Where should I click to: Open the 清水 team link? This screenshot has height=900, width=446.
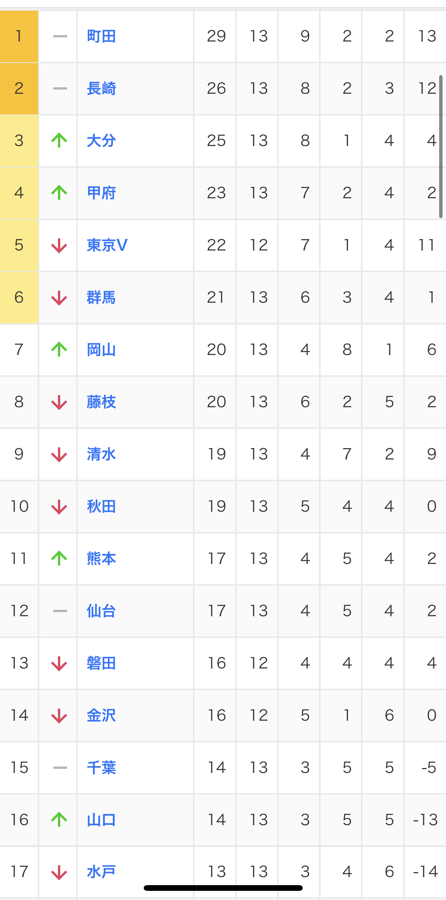coord(101,454)
